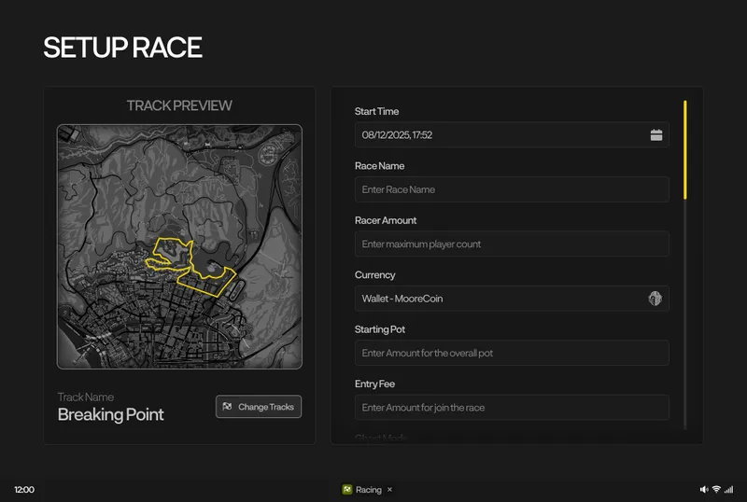The width and height of the screenshot is (747, 502).
Task: Click the Race Name label
Action: tap(379, 166)
